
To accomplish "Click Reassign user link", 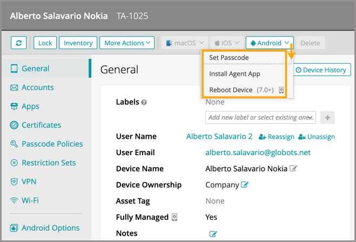I will pos(277,137).
